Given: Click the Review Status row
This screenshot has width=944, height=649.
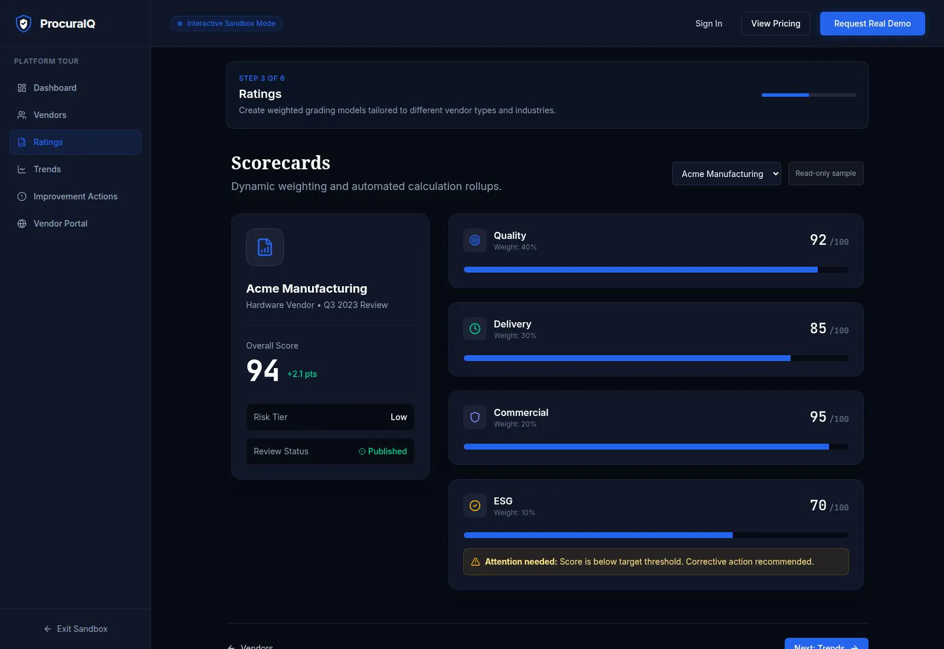Looking at the screenshot, I should [330, 451].
